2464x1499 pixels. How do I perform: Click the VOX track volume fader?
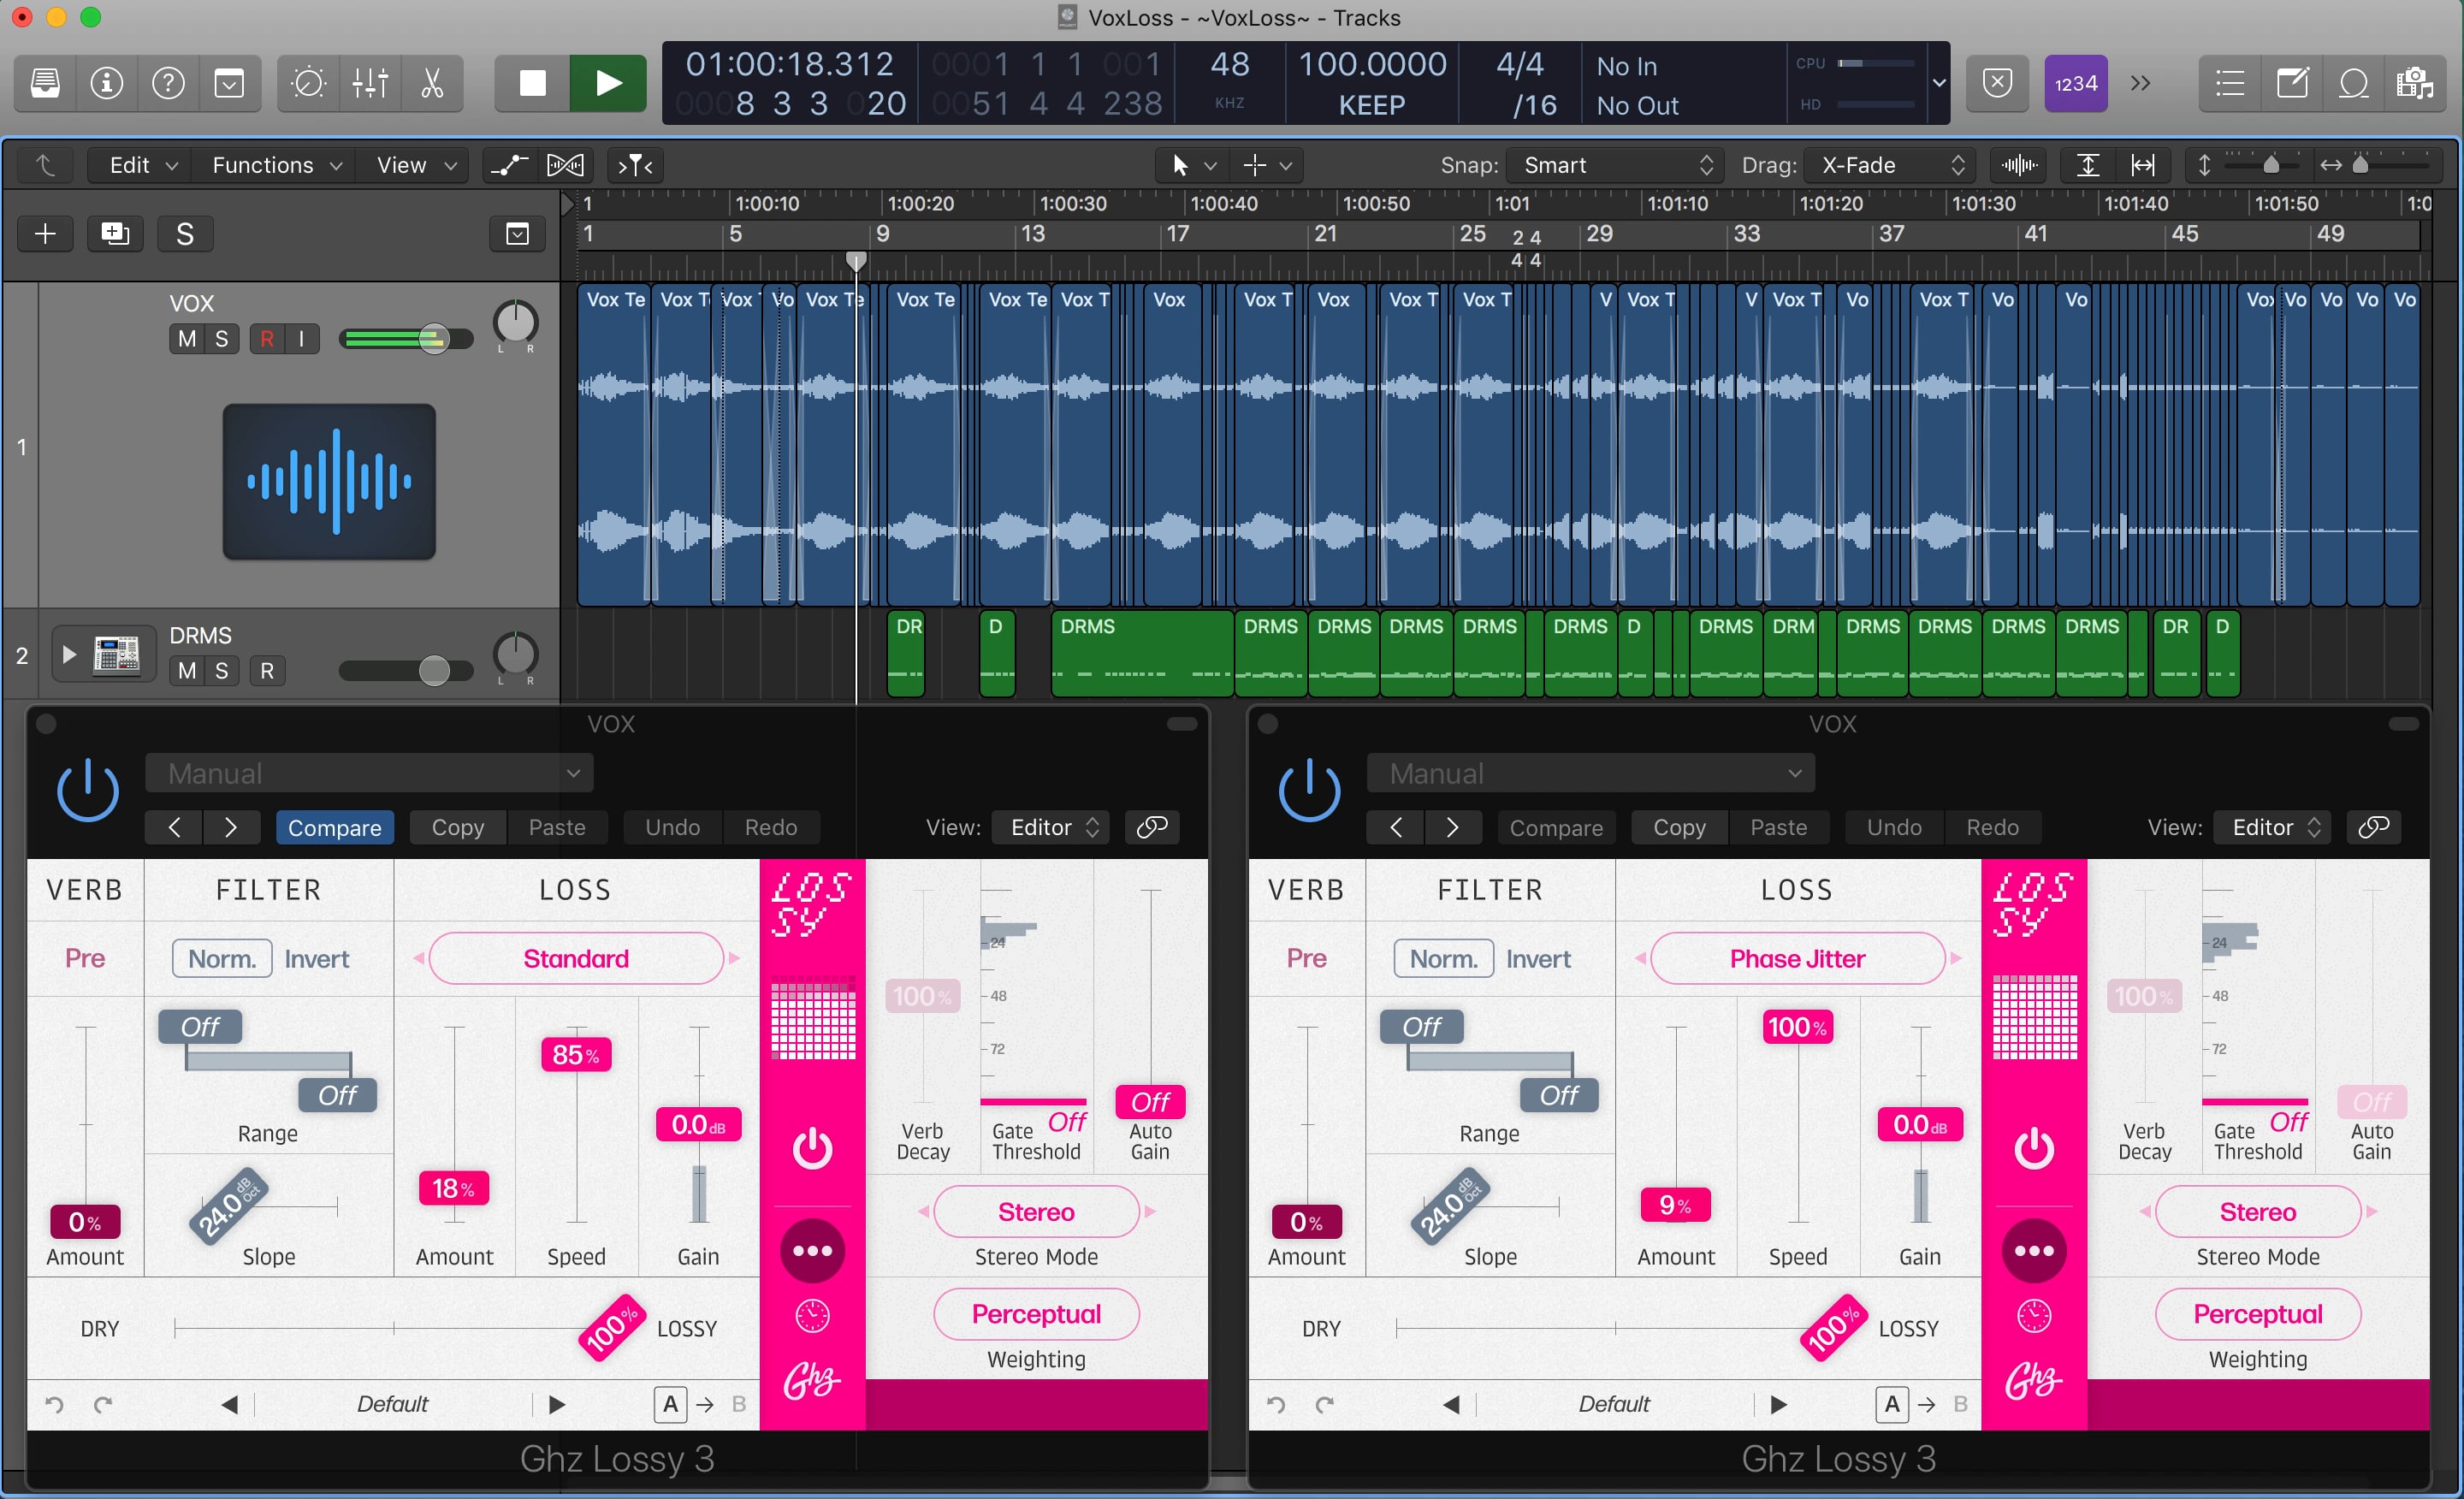(x=432, y=339)
